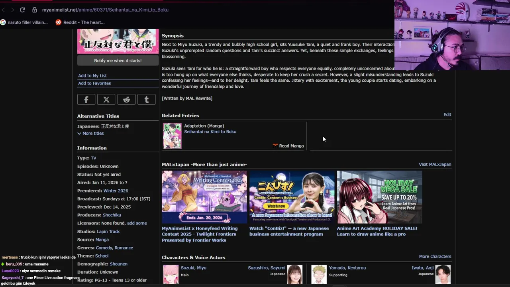Share on Reddit icon button
510x287 pixels.
pos(126,100)
